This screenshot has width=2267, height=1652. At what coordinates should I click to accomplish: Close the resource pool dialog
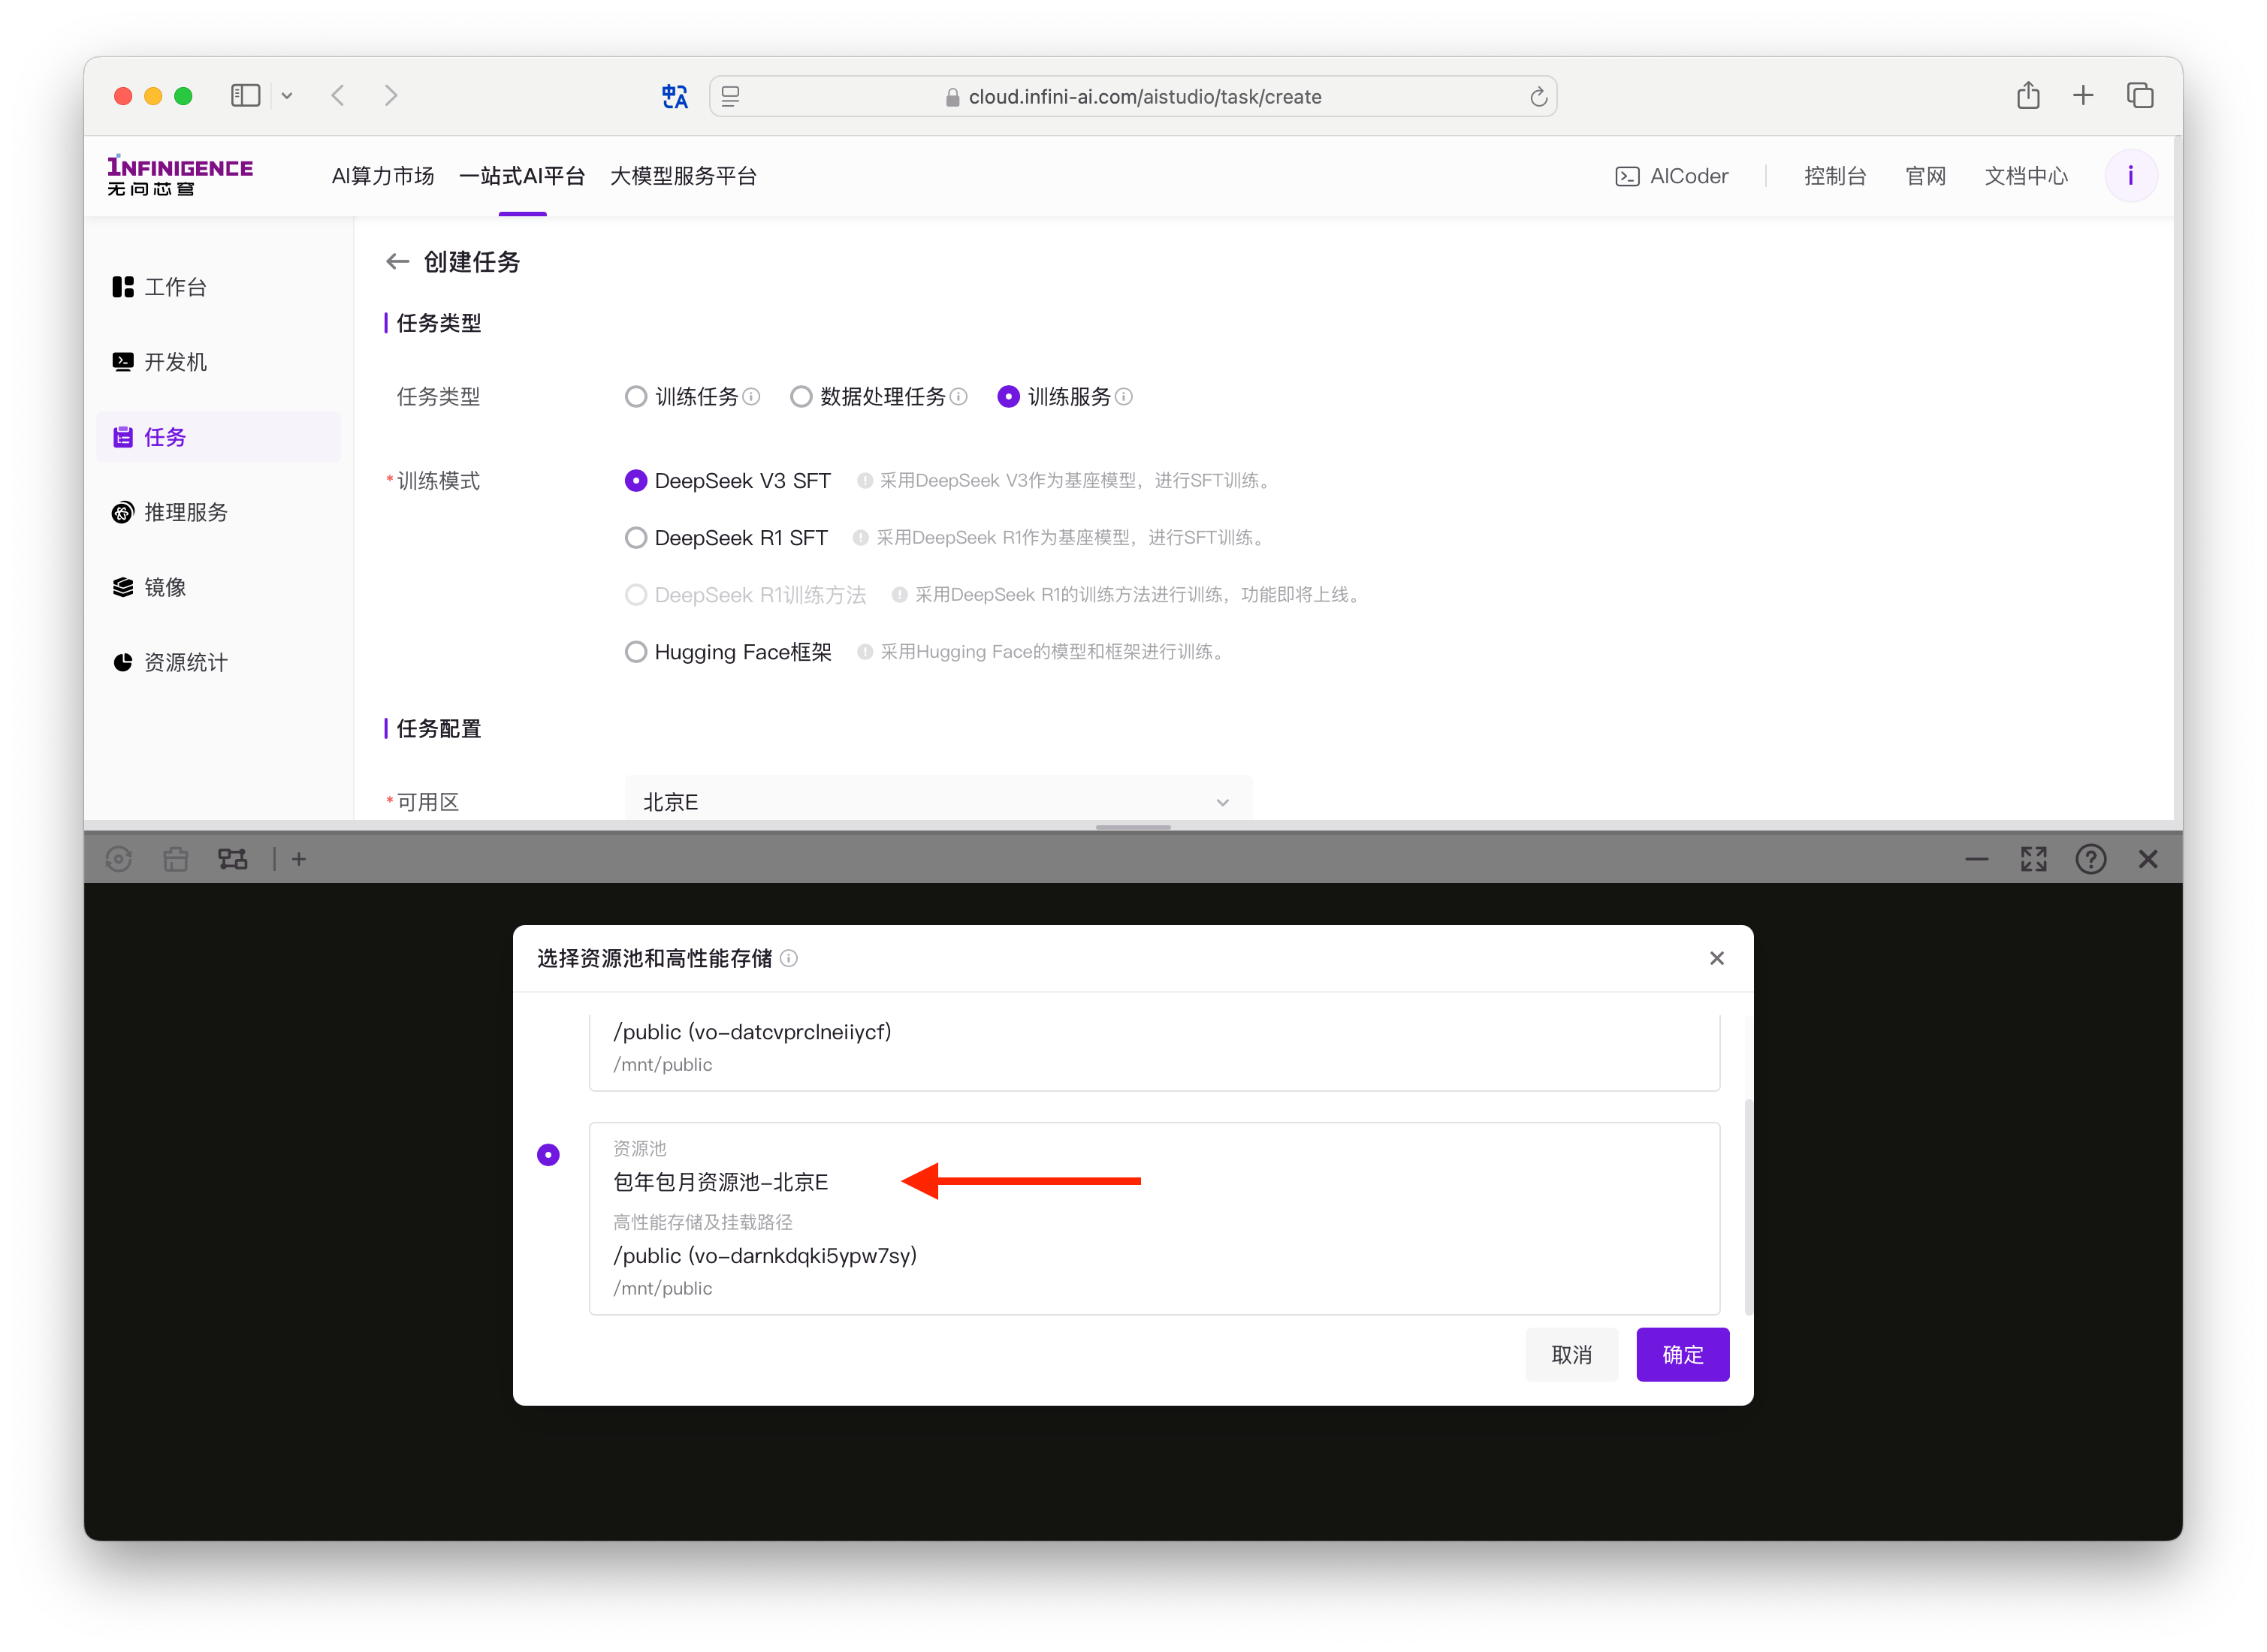pyautogui.click(x=1716, y=958)
